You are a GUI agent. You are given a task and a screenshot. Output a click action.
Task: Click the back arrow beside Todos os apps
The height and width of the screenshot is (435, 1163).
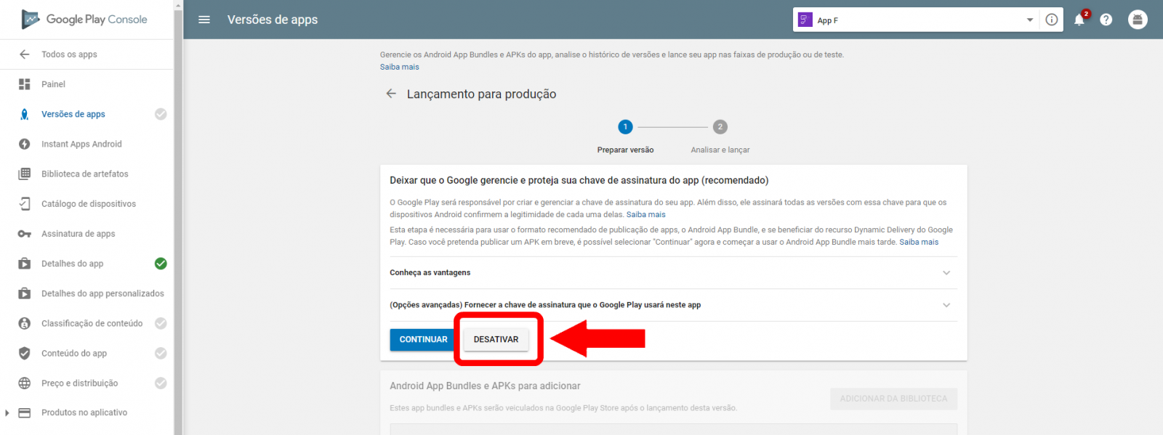pos(25,54)
